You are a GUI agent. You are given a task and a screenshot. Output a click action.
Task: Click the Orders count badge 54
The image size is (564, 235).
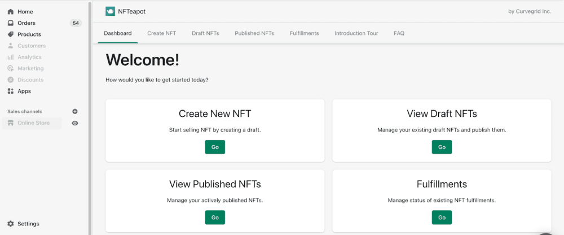click(76, 23)
